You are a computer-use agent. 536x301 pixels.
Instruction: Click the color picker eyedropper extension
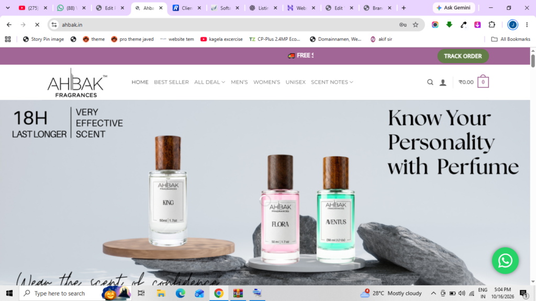click(464, 25)
